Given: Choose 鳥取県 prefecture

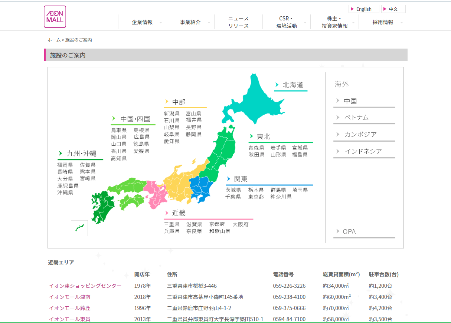Looking at the screenshot, I should point(119,130).
